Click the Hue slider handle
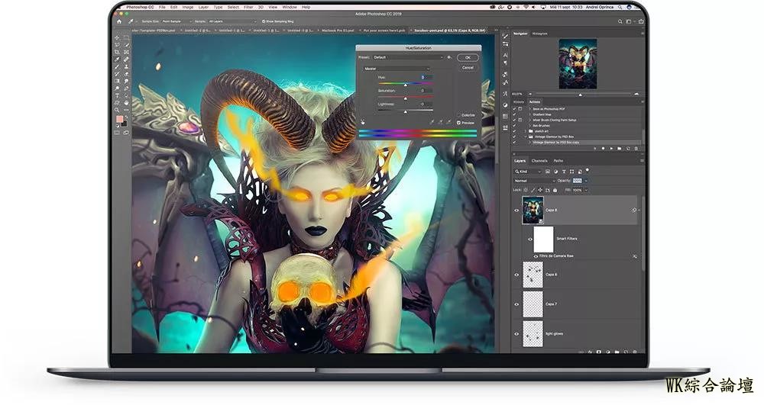The width and height of the screenshot is (764, 405). 406,85
